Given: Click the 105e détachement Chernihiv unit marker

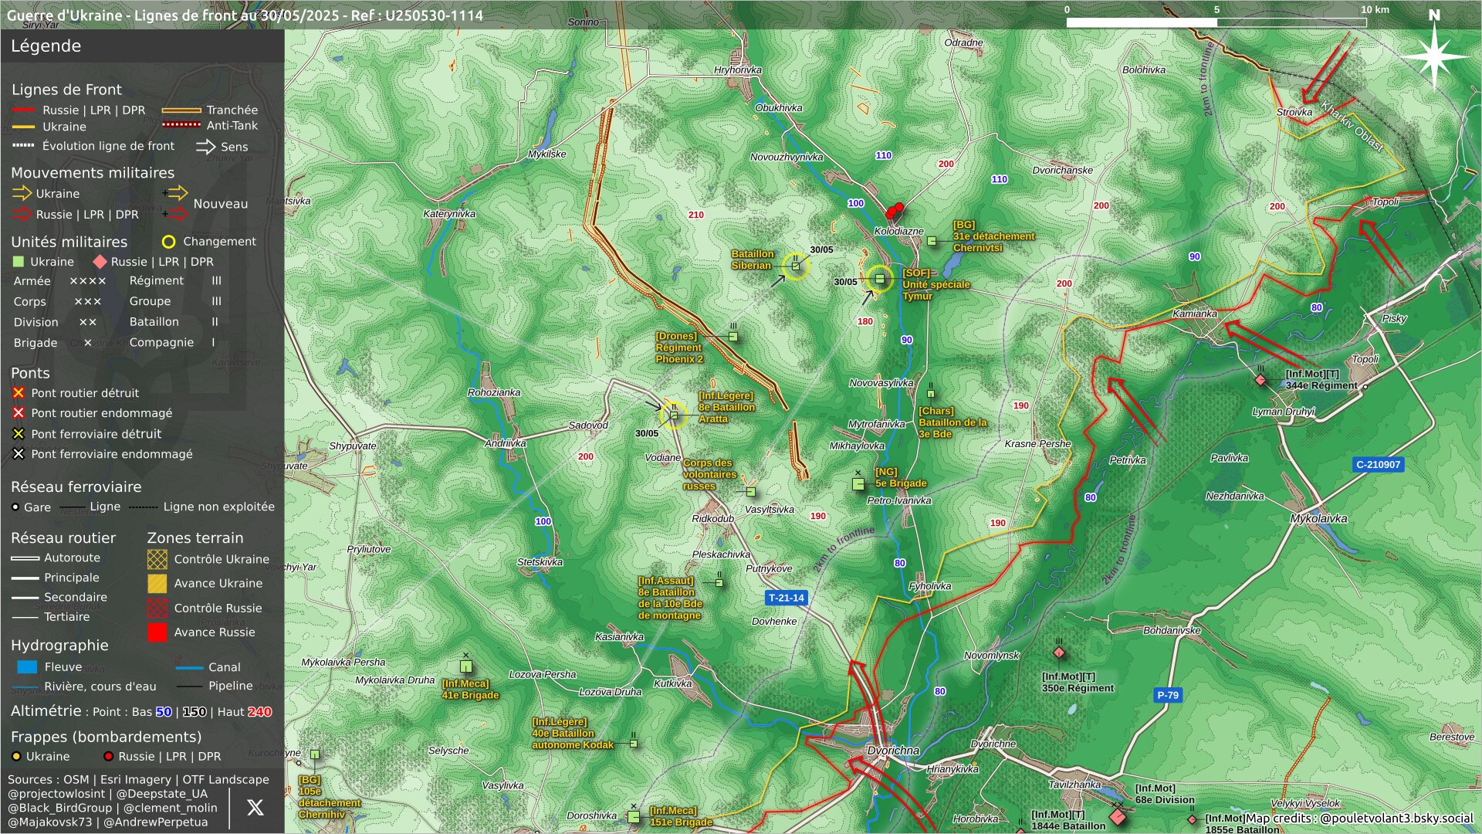Looking at the screenshot, I should click(315, 754).
